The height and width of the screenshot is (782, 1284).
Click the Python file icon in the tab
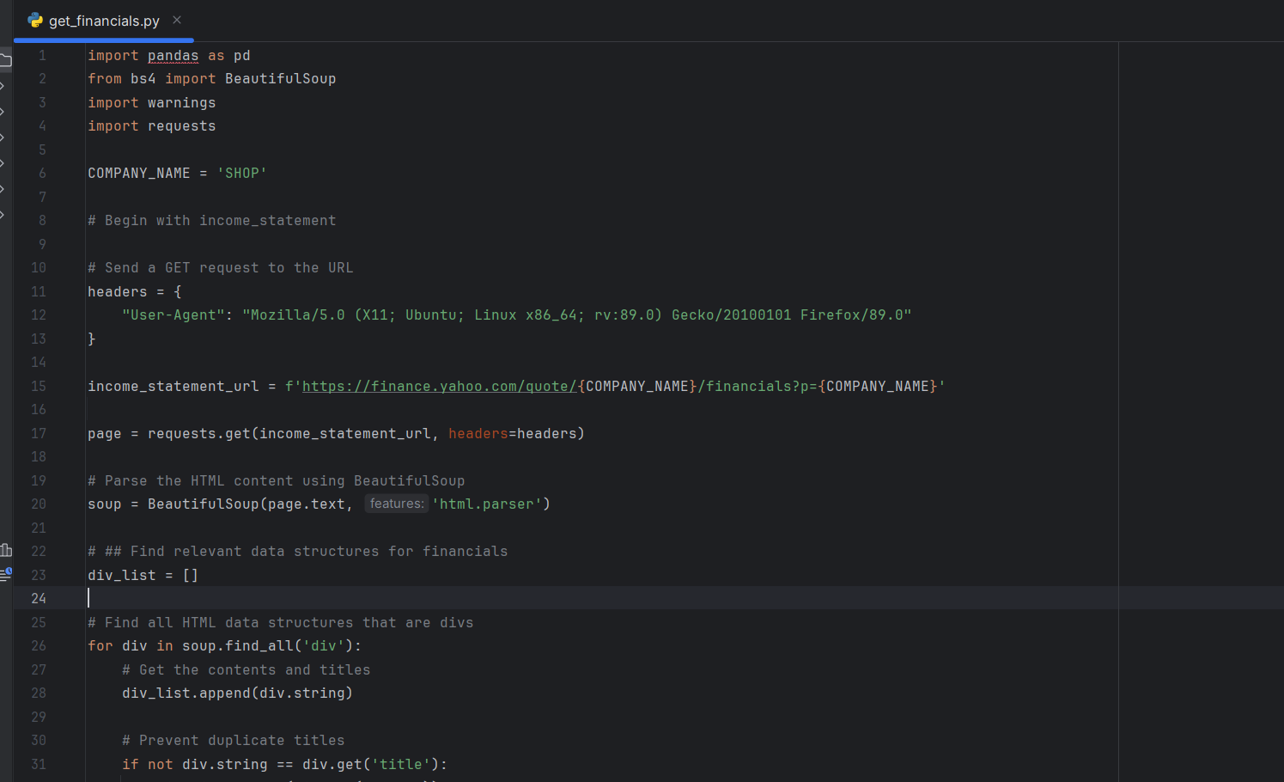[35, 21]
